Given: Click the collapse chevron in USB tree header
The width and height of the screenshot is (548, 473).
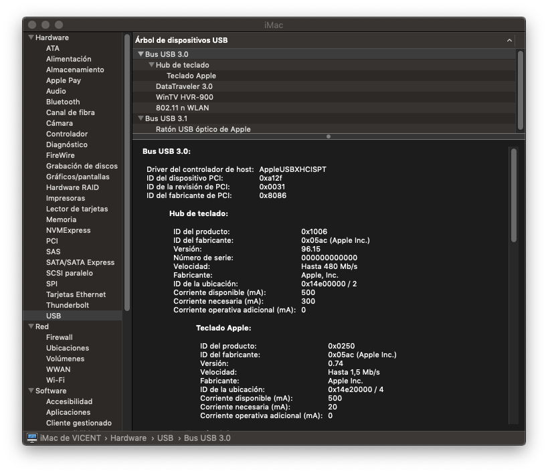Looking at the screenshot, I should click(x=510, y=41).
